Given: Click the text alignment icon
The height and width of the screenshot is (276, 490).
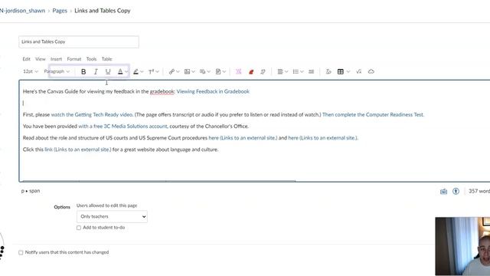Looking at the screenshot, I should click(280, 71).
